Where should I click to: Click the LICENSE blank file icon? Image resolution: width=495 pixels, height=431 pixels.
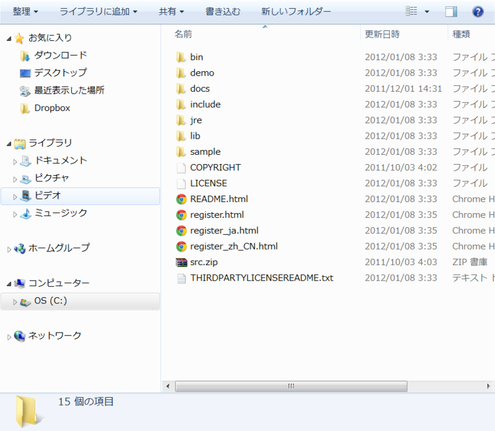(x=181, y=183)
